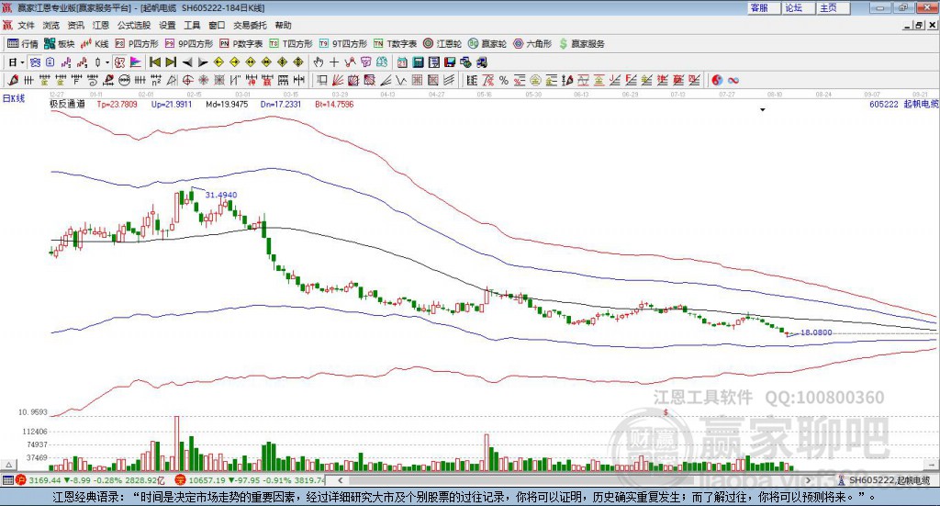Switch to the K线 candlestick chart
Screen dimensions: 940x506
pyautogui.click(x=95, y=44)
